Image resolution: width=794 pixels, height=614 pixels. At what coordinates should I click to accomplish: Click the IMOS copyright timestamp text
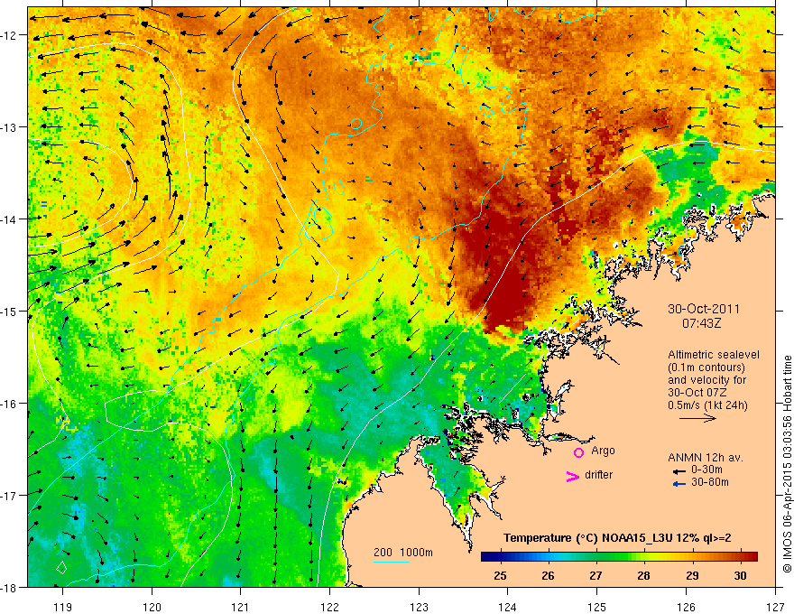tap(787, 464)
